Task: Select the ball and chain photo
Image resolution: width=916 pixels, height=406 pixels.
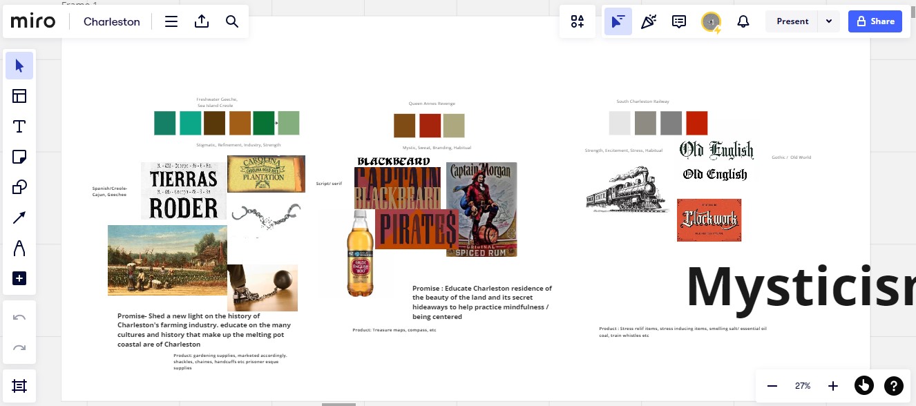Action: pos(263,288)
